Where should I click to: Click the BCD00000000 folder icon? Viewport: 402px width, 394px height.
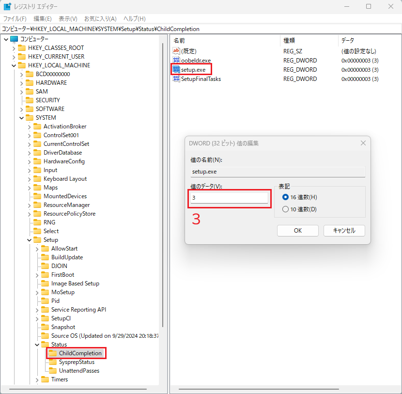tap(30, 74)
